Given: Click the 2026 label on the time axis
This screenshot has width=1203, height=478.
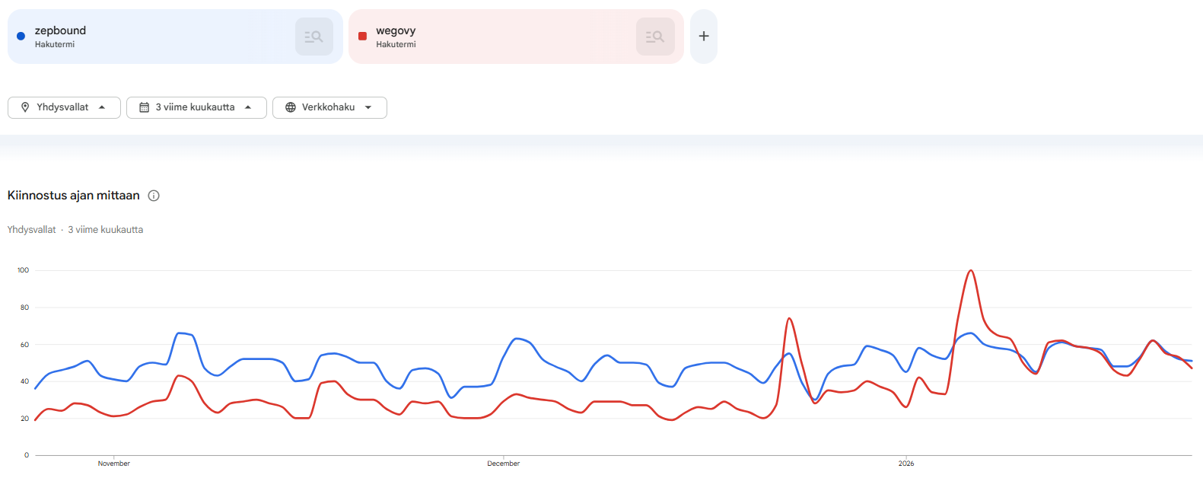Looking at the screenshot, I should pos(905,464).
